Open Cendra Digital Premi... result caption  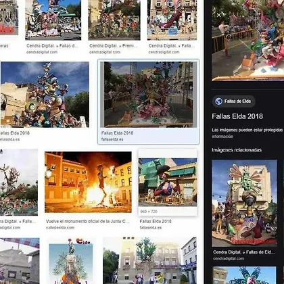(x=113, y=46)
